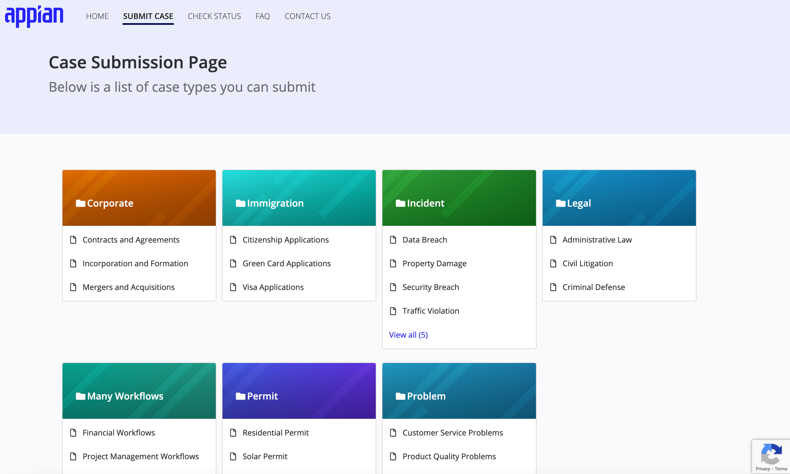The width and height of the screenshot is (790, 474).
Task: Open the FAQ tab
Action: (x=262, y=16)
